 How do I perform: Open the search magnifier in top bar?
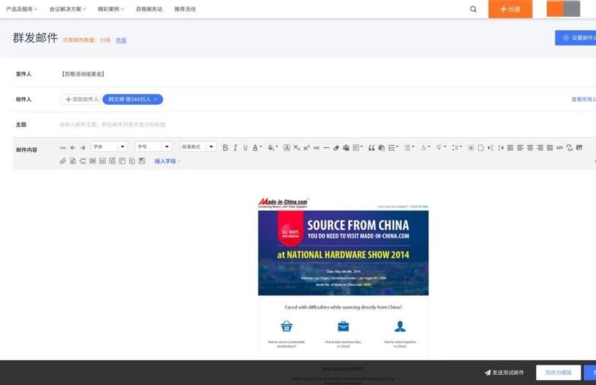coord(473,9)
